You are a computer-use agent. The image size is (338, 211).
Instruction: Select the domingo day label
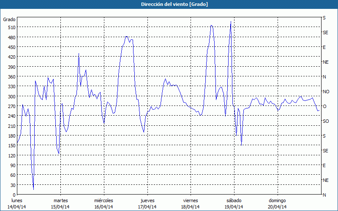point(277,200)
